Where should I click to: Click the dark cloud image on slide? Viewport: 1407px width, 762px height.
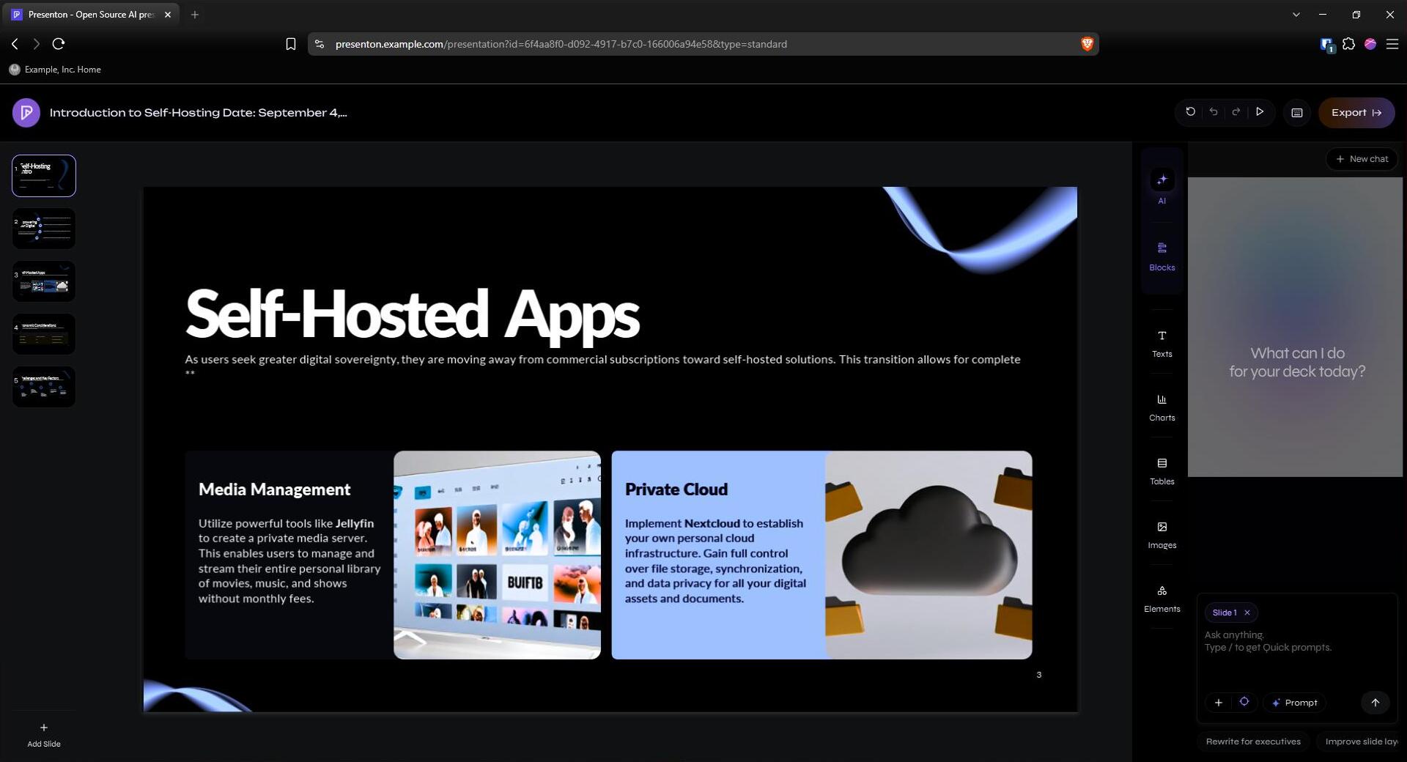[928, 555]
